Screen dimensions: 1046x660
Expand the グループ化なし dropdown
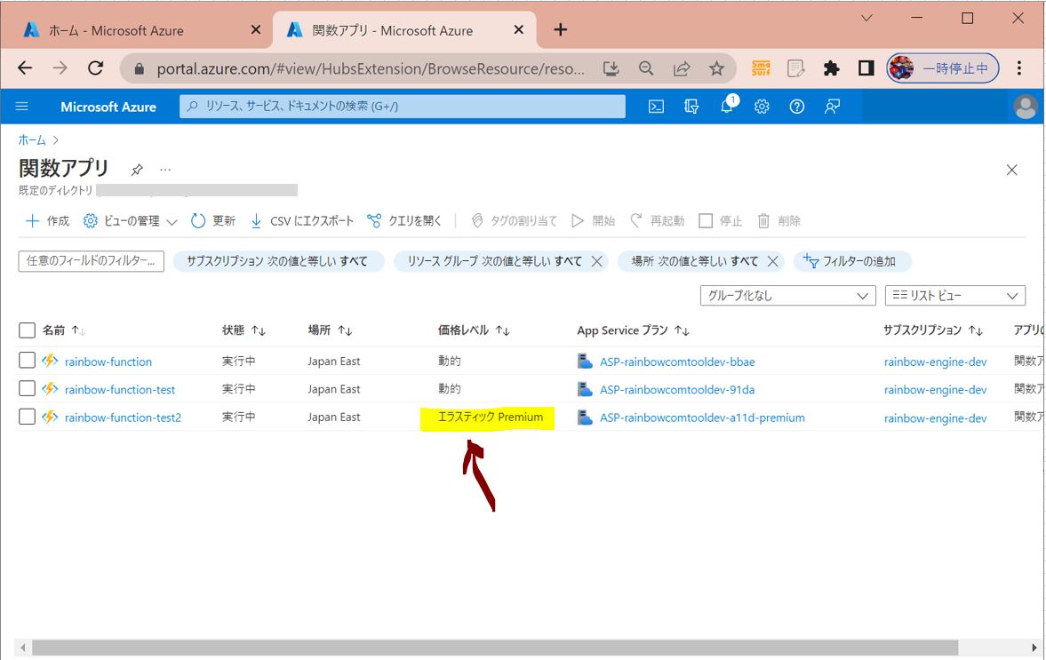click(787, 296)
